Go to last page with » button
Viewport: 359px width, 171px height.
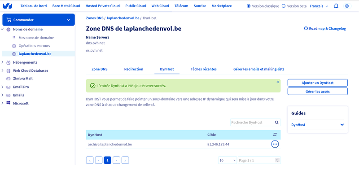[126, 161]
